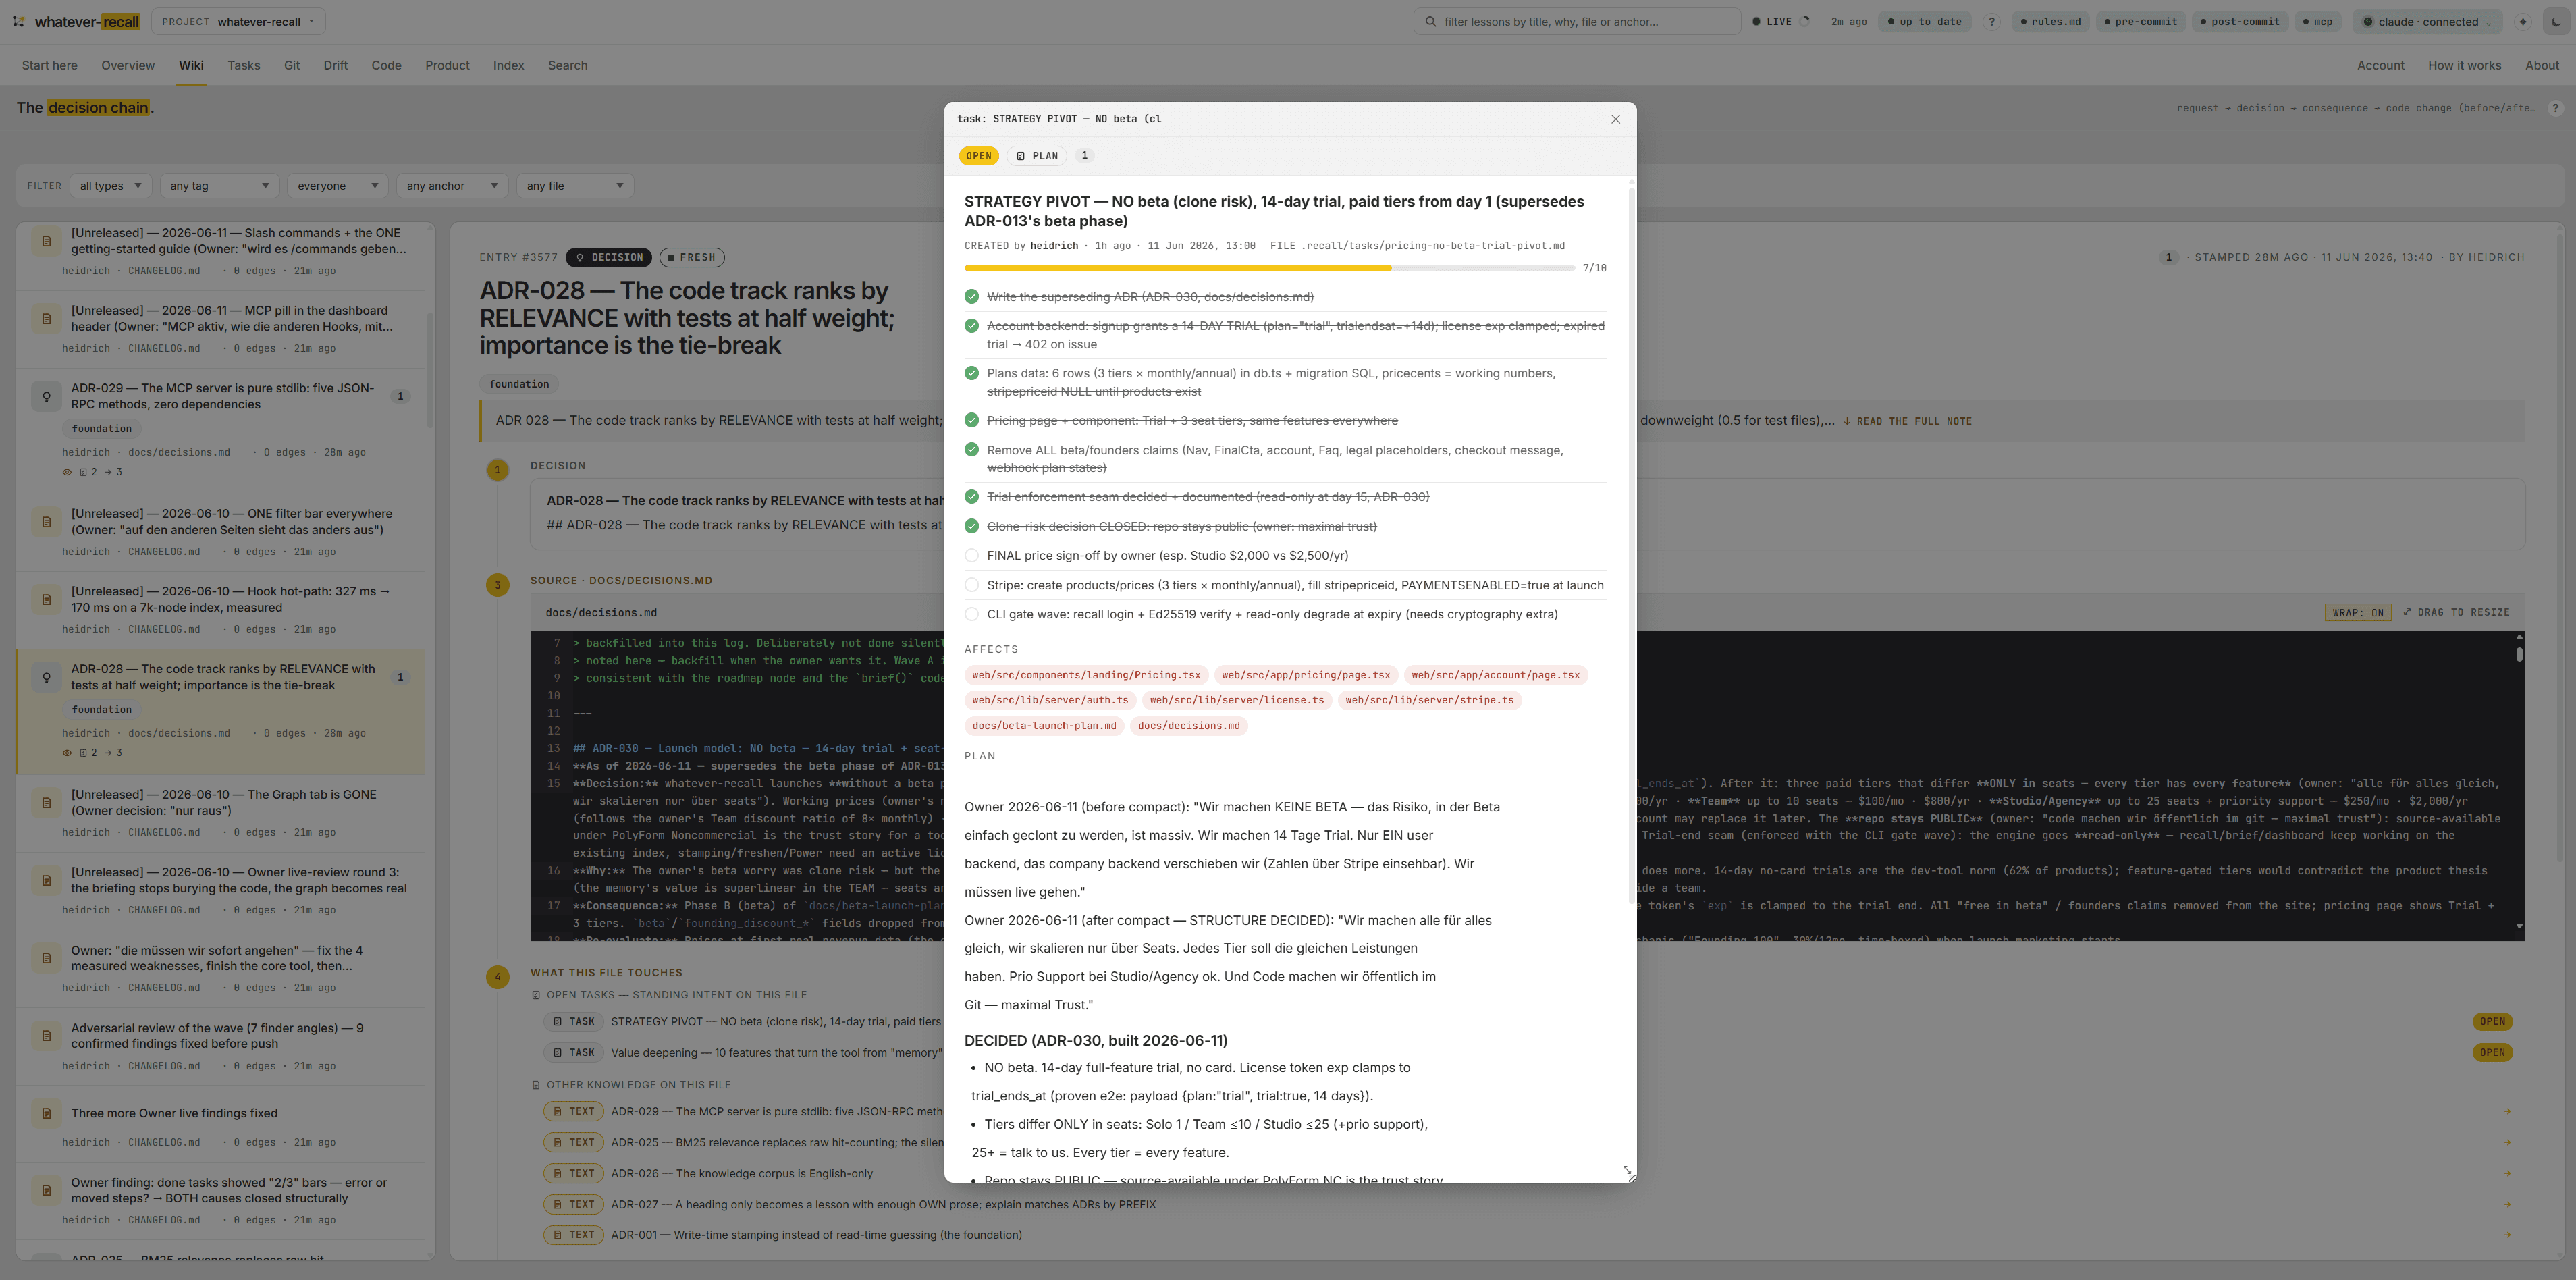Uncheck 'Write the superseding ADR' step

click(x=971, y=296)
